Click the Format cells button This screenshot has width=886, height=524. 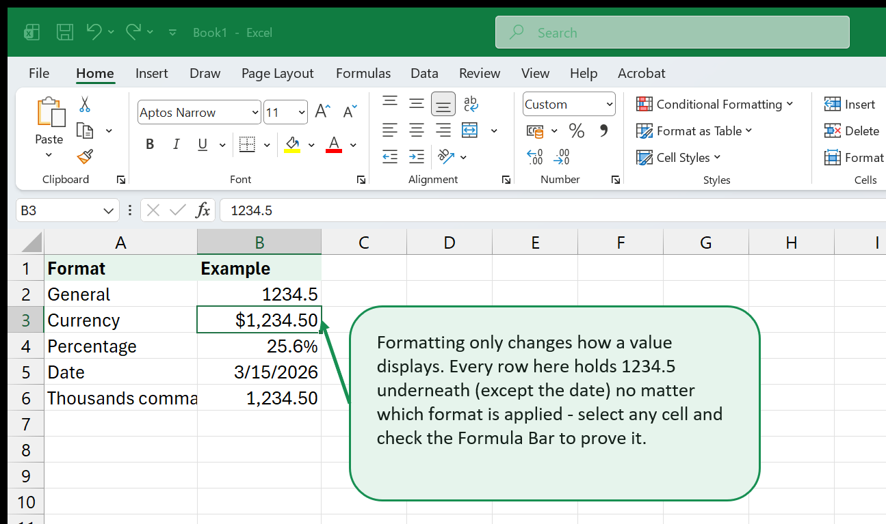[854, 157]
